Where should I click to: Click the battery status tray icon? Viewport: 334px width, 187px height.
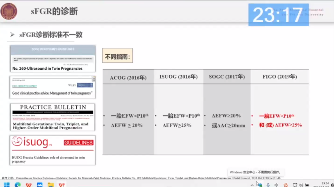coord(307,185)
